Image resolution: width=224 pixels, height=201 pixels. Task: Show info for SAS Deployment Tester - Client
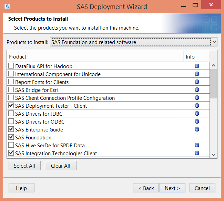click(197, 106)
